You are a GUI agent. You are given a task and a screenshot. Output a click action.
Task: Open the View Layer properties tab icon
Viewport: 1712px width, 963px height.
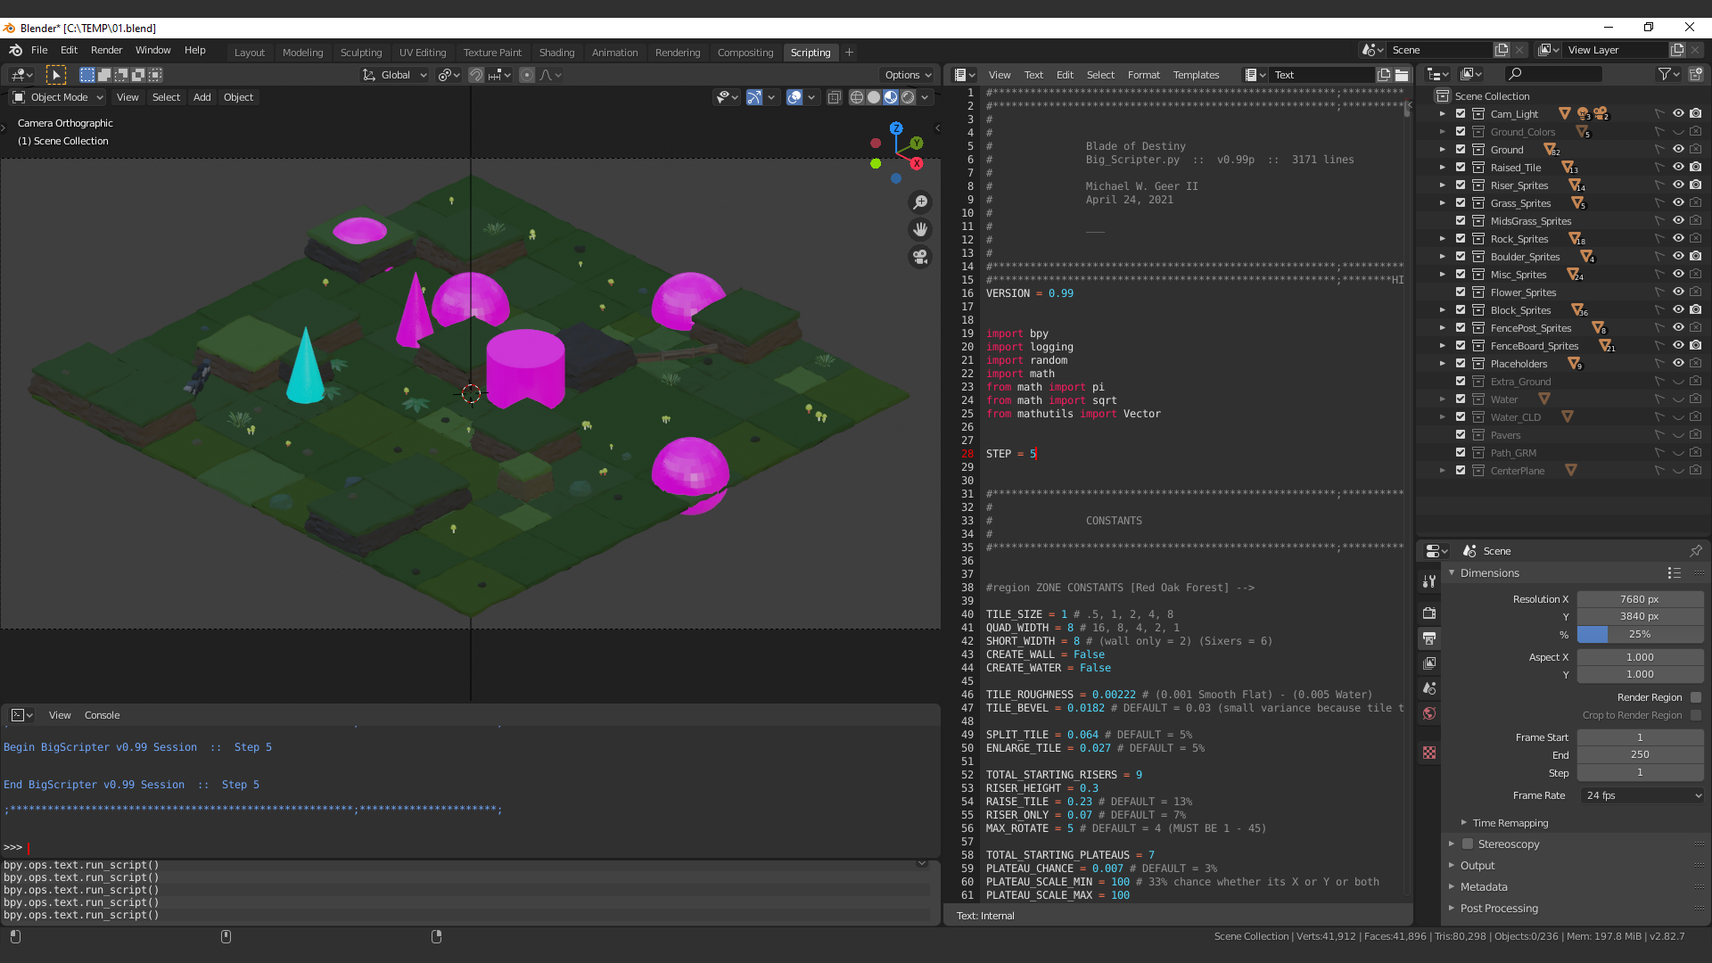tap(1429, 663)
